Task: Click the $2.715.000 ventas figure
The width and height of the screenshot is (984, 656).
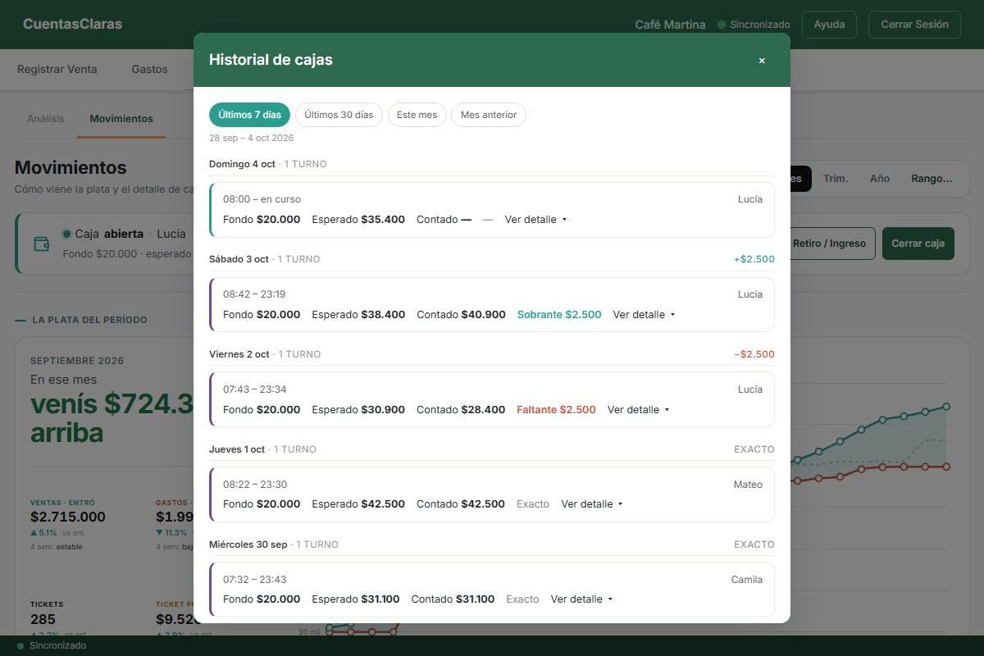Action: click(68, 517)
